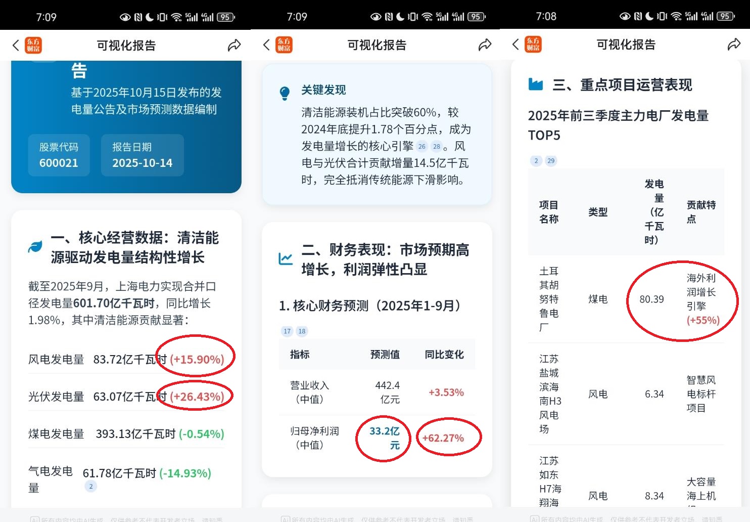Open 东方财富 logo in middle screen header
This screenshot has height=522, width=750.
click(x=284, y=45)
